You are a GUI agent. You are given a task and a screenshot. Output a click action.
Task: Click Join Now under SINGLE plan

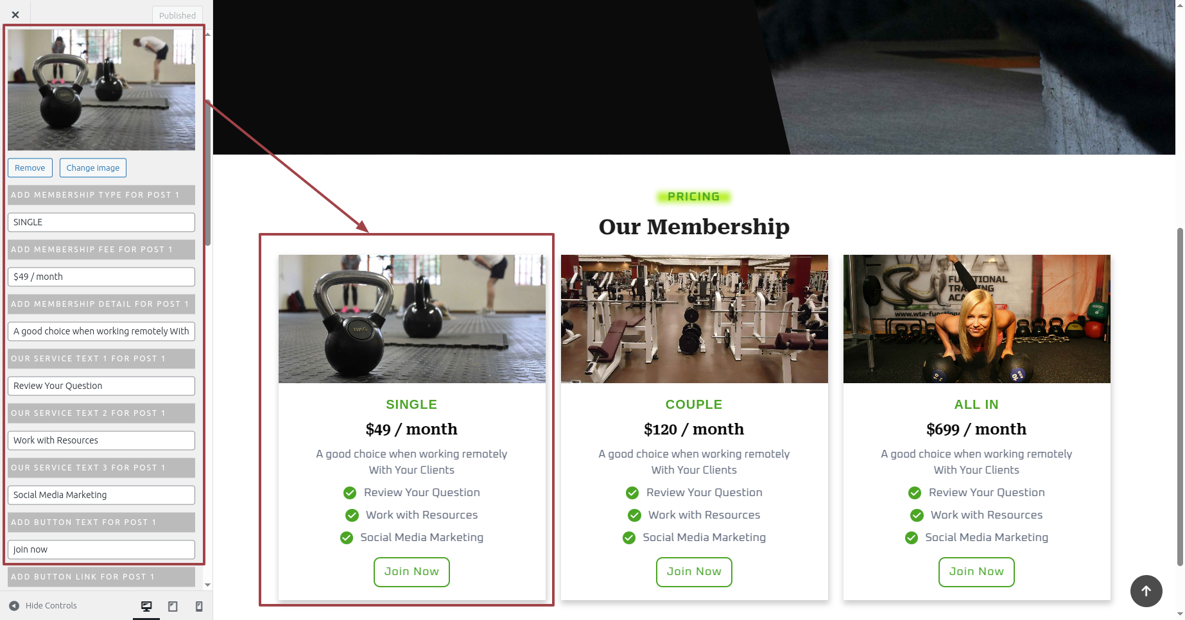(411, 572)
